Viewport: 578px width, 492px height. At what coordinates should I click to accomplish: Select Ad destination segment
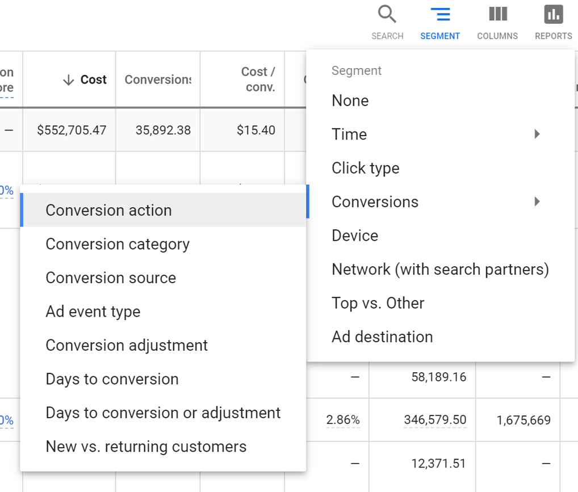coord(382,337)
